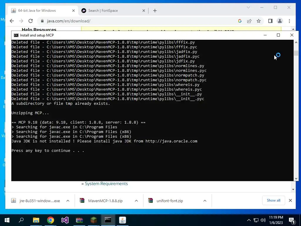The image size is (301, 226).
Task: Open volume tray icon
Action: click(x=263, y=220)
